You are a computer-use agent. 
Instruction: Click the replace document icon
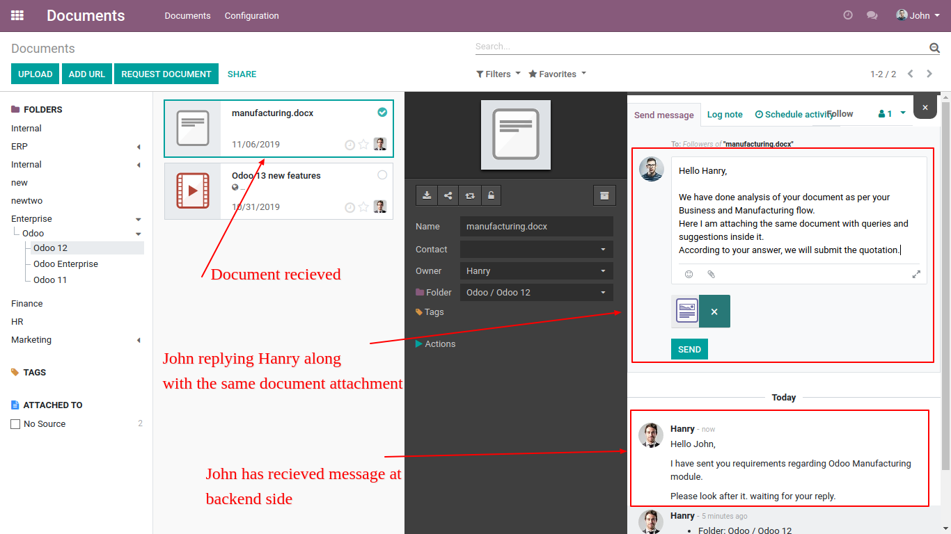pos(470,195)
